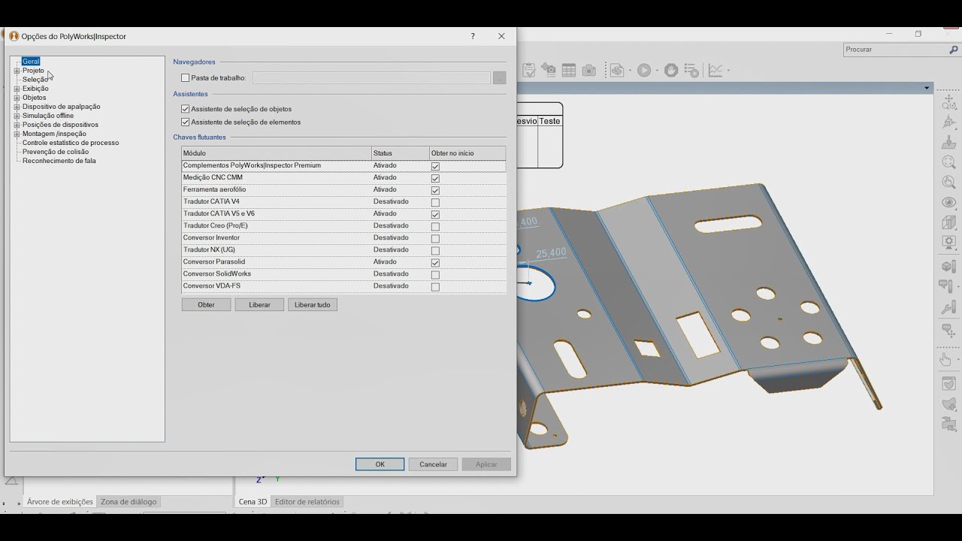
Task: Click the Cancelar button
Action: pyautogui.click(x=433, y=464)
